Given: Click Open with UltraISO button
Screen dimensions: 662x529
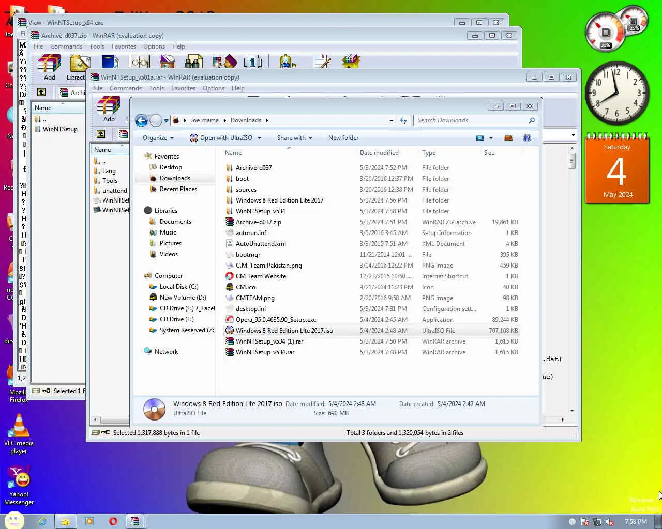Looking at the screenshot, I should point(221,138).
